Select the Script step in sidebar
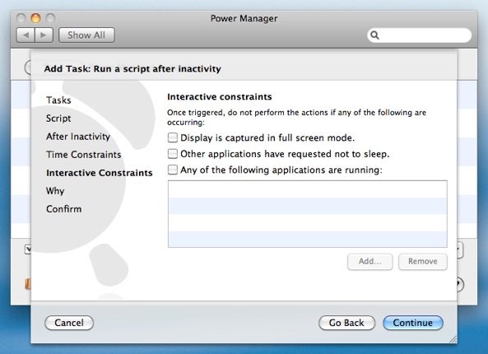This screenshot has height=354, width=488. point(58,119)
